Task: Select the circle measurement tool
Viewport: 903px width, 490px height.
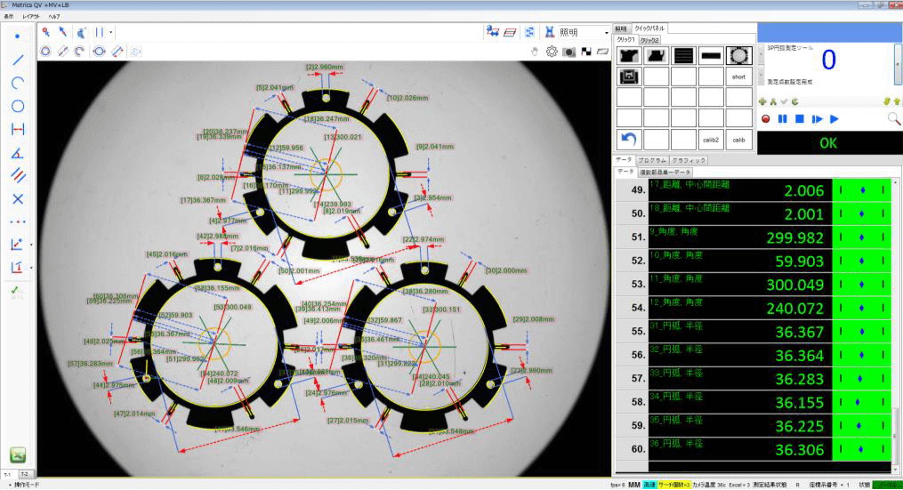Action: (17, 106)
